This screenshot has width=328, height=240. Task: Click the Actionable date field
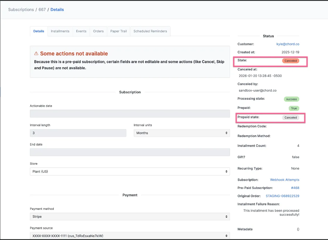click(130, 114)
